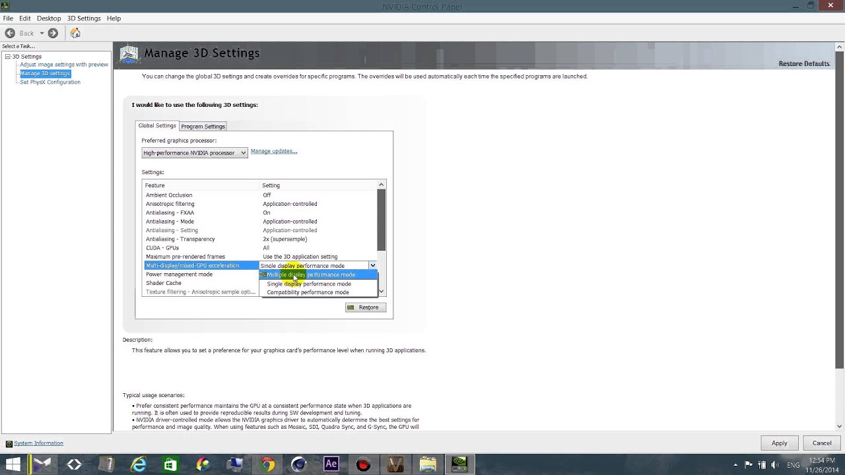Screen dimensions: 845x475
Task: Choose Multiple display performance mode option
Action: (x=318, y=274)
